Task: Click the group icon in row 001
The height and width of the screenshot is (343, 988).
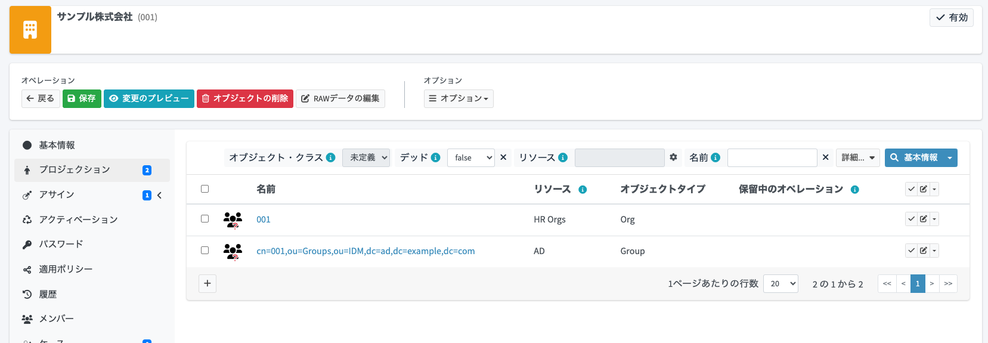Action: pos(233,220)
